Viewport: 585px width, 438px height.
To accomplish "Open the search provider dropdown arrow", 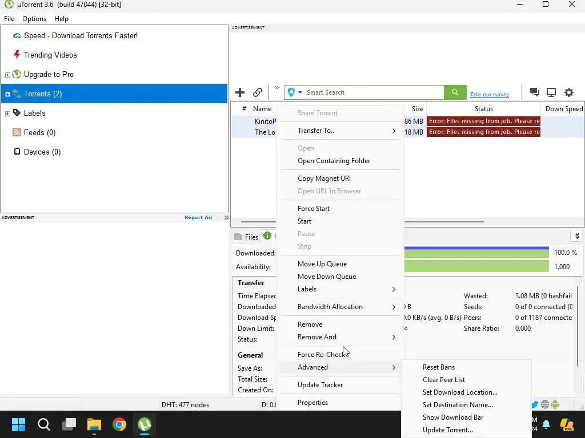I will click(300, 92).
